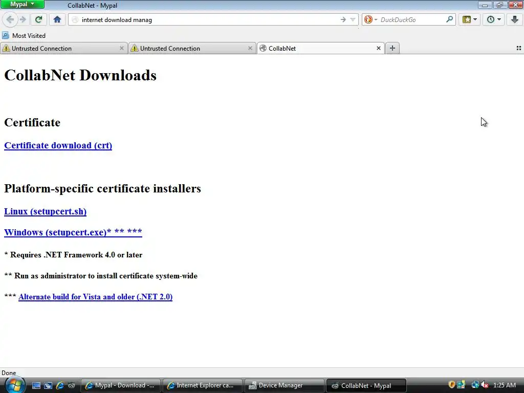Open Alternate build for Vista and older link
This screenshot has height=393, width=524.
tap(95, 297)
